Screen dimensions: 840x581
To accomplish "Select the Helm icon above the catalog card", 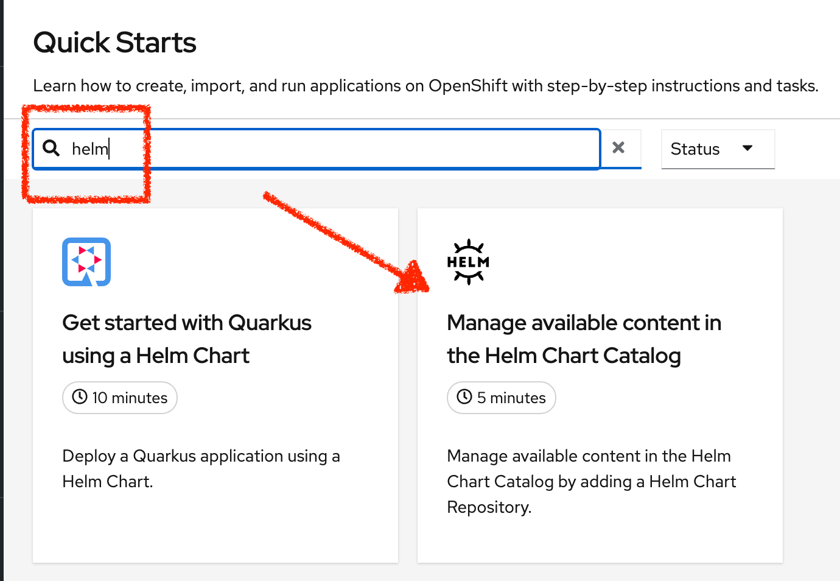I will pos(469,262).
